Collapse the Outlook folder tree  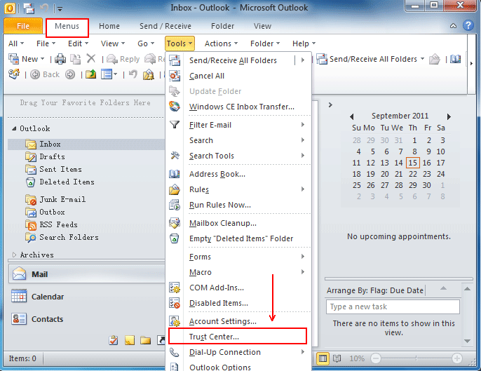[x=14, y=128]
